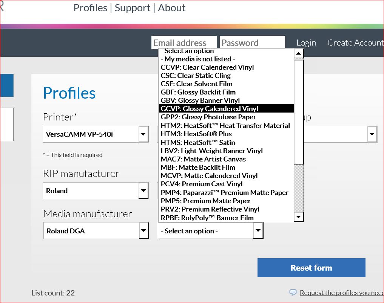The height and width of the screenshot is (303, 384).
Task: Select GPP2: Glossy Photobase Paper
Action: coord(226,117)
